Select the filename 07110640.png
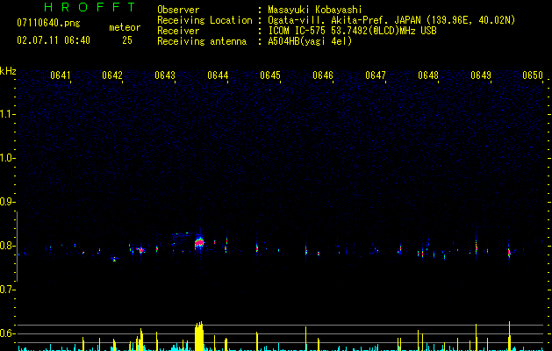The width and height of the screenshot is (552, 351). pos(48,24)
